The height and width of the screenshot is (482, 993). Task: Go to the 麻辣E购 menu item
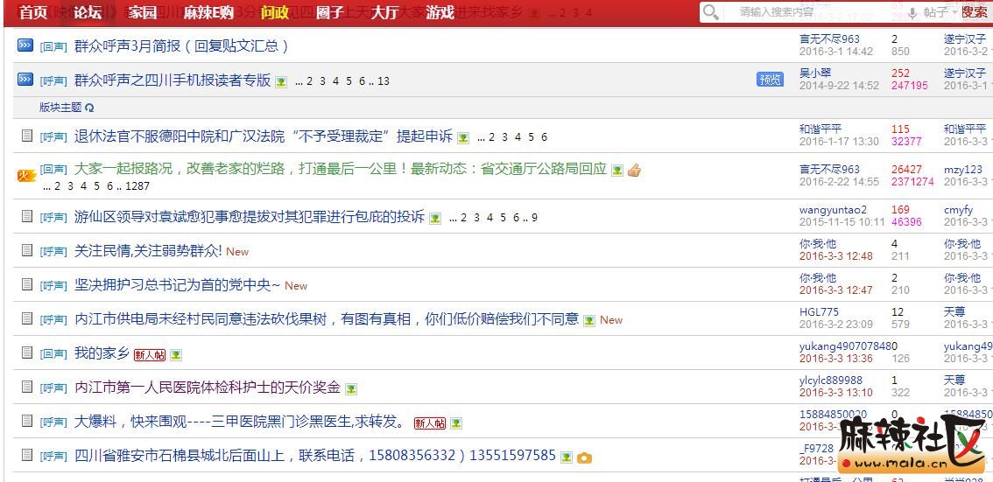pyautogui.click(x=208, y=12)
